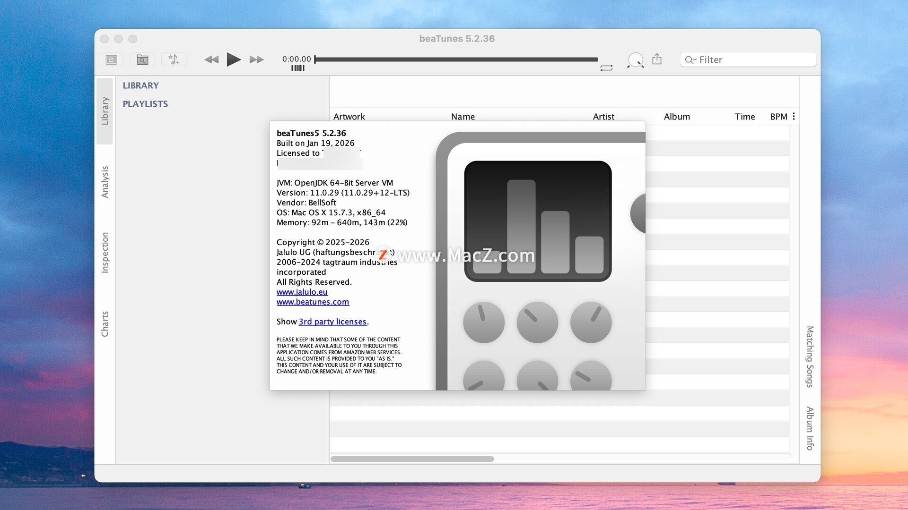
Task: Expand the Matching Songs panel
Action: [x=810, y=357]
